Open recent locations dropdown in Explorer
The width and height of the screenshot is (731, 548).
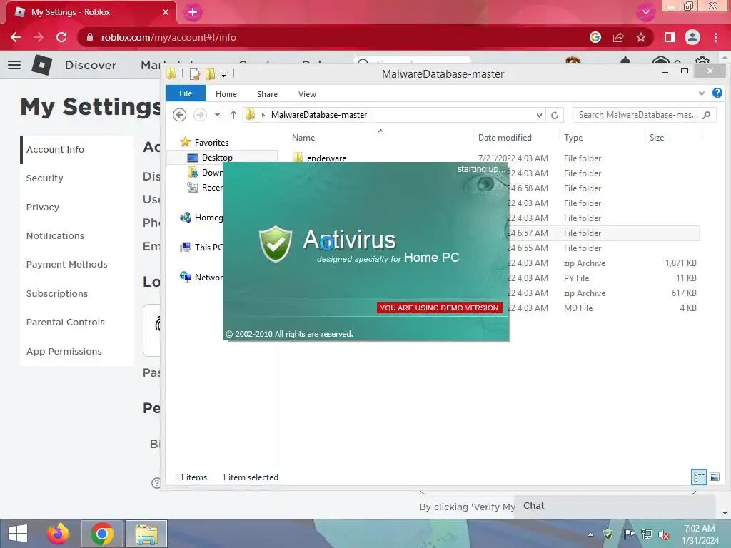point(217,115)
